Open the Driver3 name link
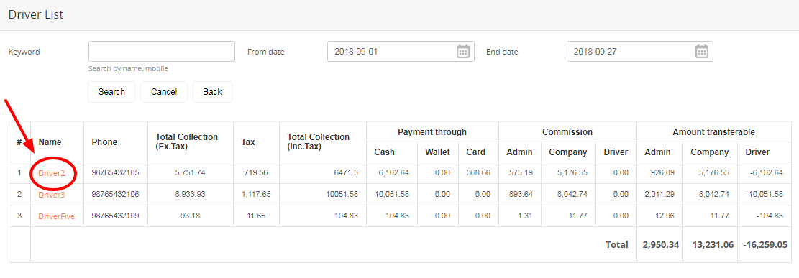Screen dimensions: 799x278 pyautogui.click(x=52, y=195)
